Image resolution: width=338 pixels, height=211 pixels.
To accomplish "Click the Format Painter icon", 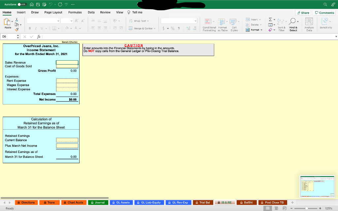I will [17, 29].
